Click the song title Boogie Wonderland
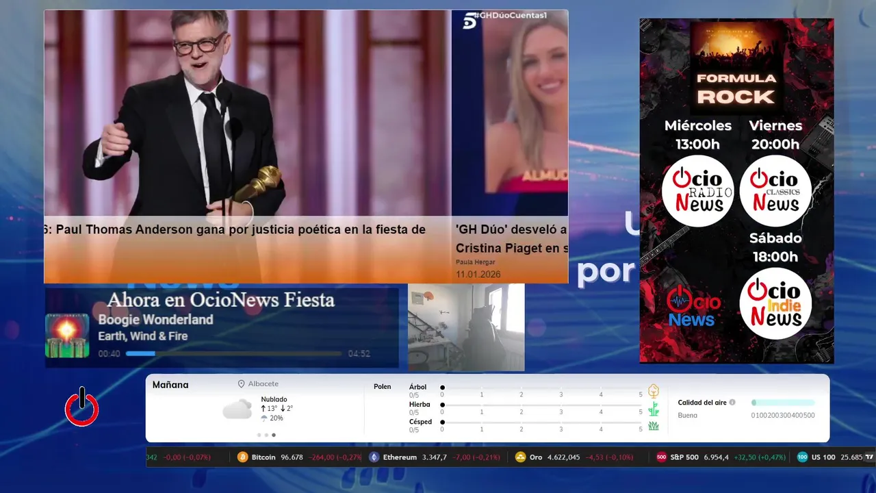876x493 pixels. click(155, 320)
